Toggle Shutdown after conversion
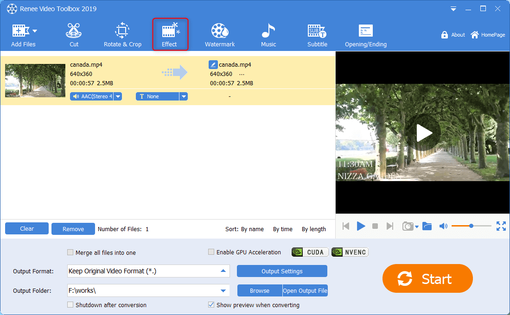The height and width of the screenshot is (315, 510). pyautogui.click(x=70, y=305)
